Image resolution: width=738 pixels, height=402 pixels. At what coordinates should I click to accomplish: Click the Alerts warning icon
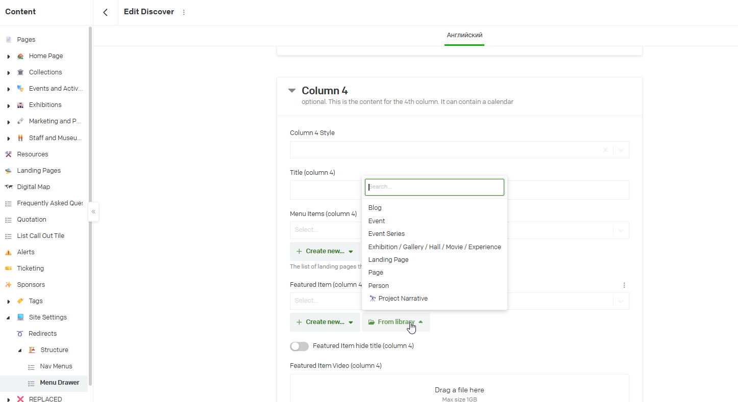tap(8, 252)
